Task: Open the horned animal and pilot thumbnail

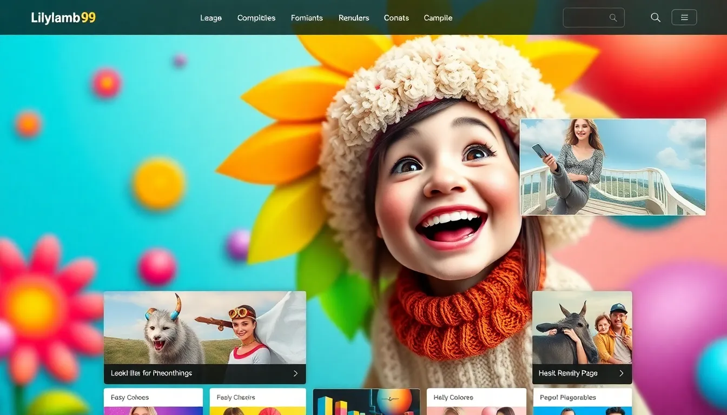Action: (204, 327)
